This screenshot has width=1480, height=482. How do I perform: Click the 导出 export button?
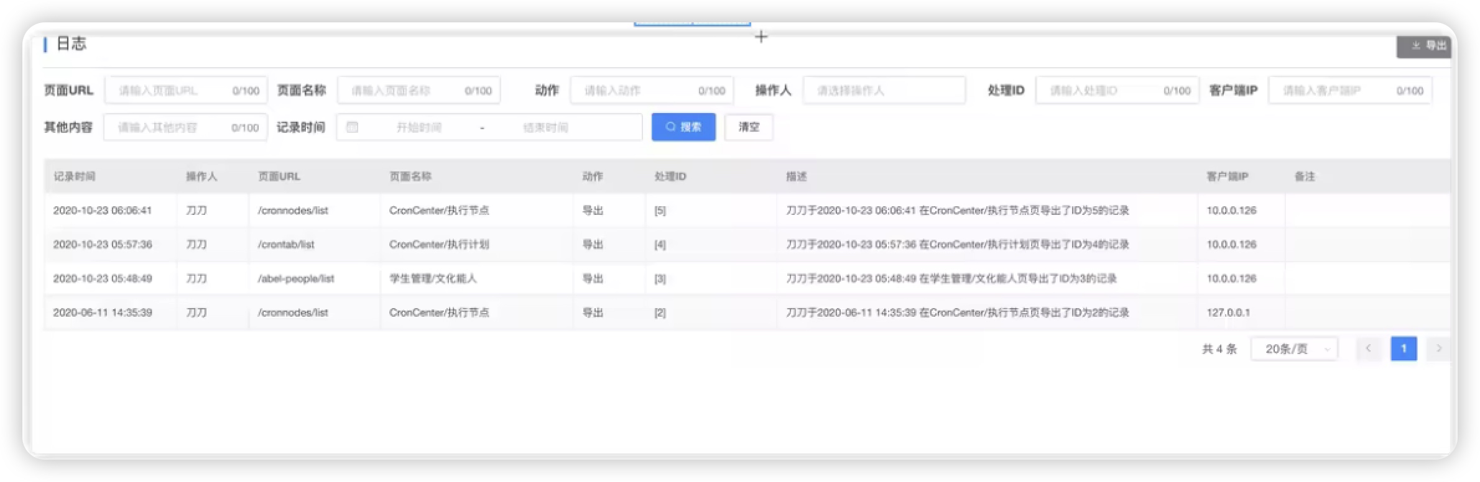(x=1424, y=46)
